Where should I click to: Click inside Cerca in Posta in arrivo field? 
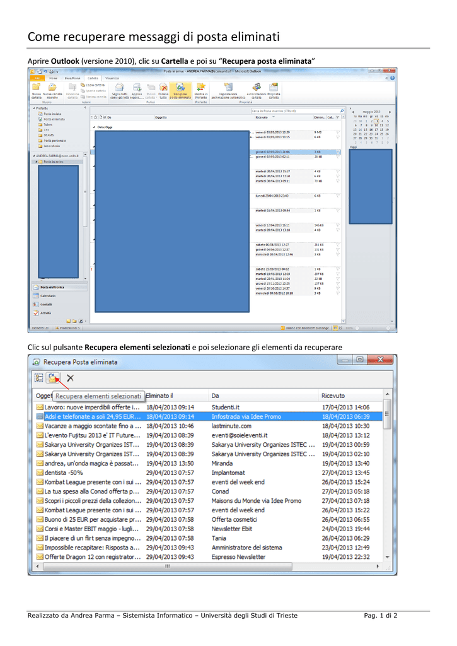point(294,111)
